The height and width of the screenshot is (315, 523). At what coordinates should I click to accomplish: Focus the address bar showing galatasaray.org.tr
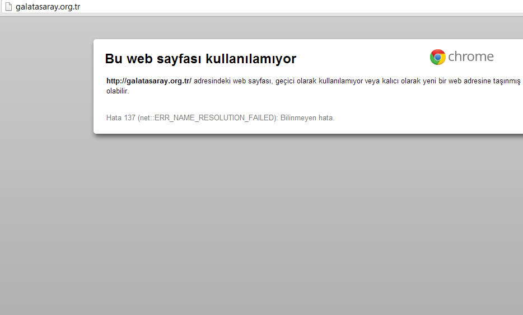tap(48, 7)
